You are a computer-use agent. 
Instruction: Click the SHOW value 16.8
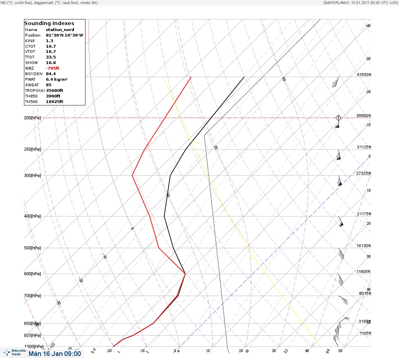click(51, 62)
